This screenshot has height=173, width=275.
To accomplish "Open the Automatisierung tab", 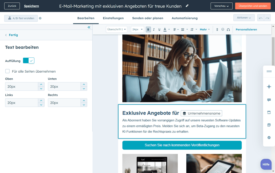I will [184, 18].
